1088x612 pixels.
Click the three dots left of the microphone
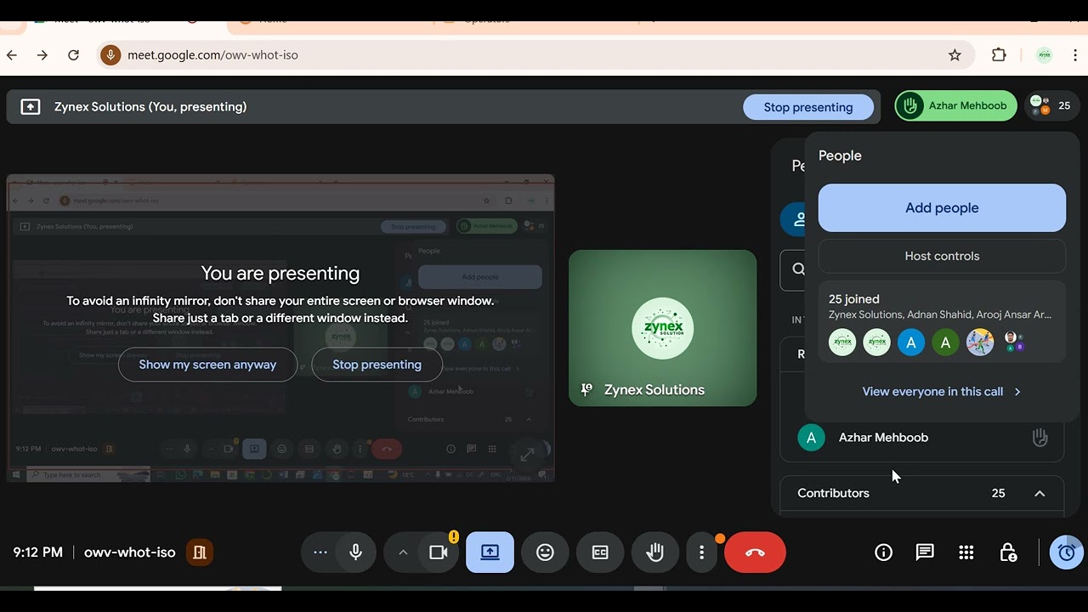click(320, 552)
